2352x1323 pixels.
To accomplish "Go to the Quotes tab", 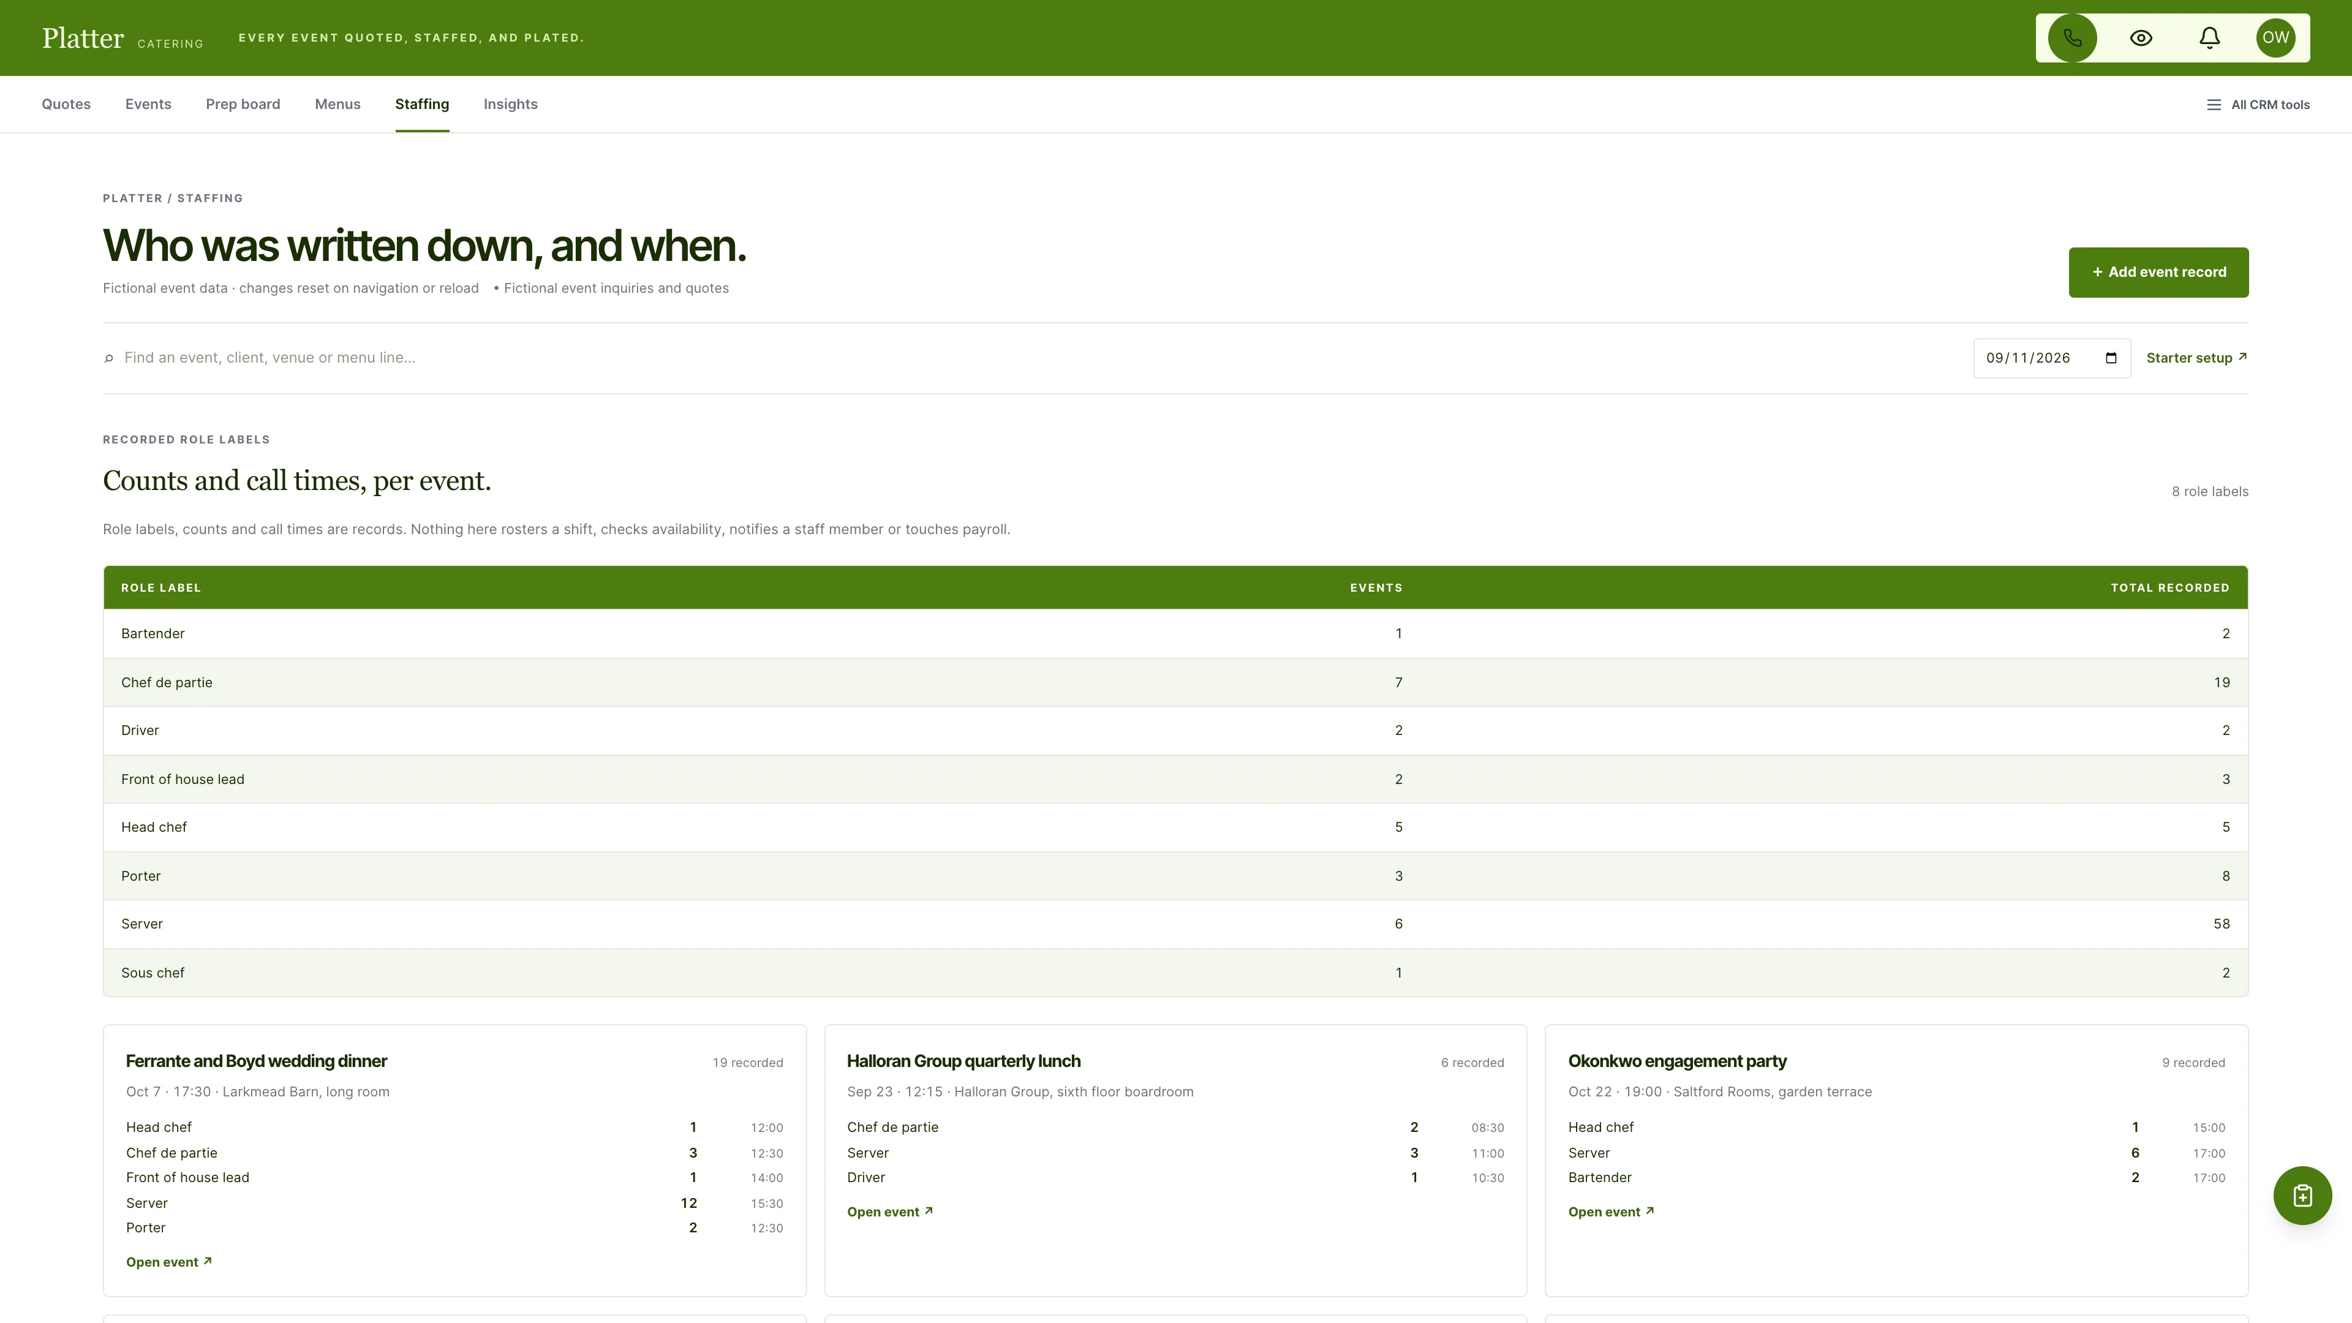I will click(x=66, y=104).
